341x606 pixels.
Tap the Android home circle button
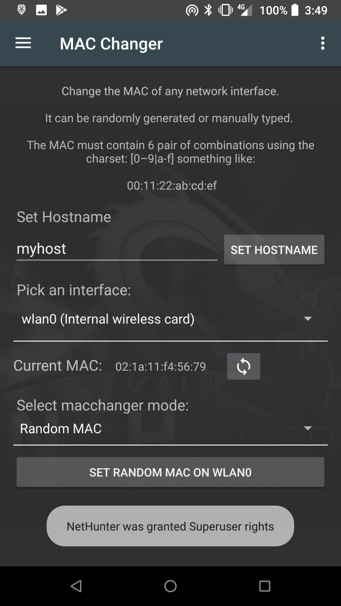coord(170,586)
